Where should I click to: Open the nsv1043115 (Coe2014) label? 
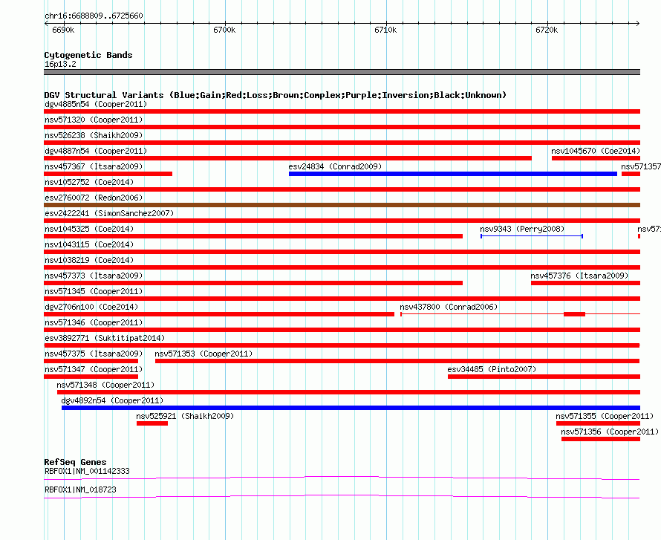(x=89, y=245)
